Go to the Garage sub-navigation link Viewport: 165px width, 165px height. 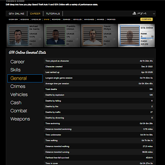[x=67, y=19]
